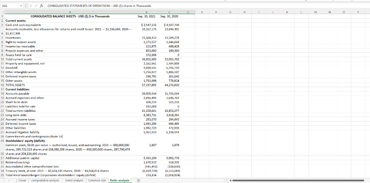Cancel formula entry with X icon
Screen dimensions: 370x183
(31, 6)
